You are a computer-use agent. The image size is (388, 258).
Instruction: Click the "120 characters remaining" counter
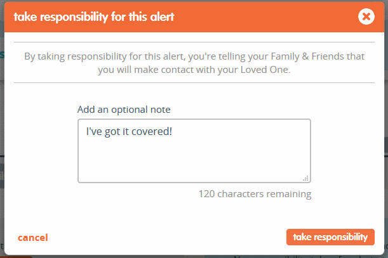click(x=255, y=194)
